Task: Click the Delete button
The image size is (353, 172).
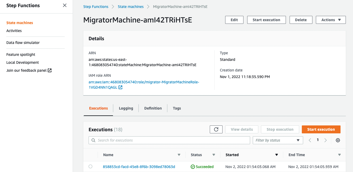Action: click(x=301, y=20)
